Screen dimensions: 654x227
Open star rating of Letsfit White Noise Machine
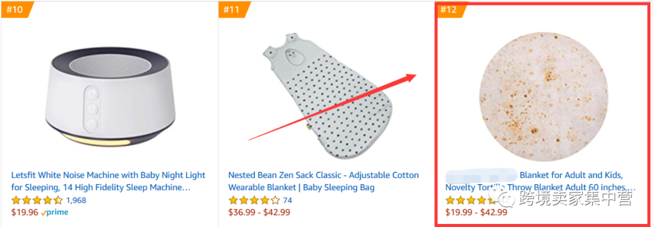click(x=37, y=200)
